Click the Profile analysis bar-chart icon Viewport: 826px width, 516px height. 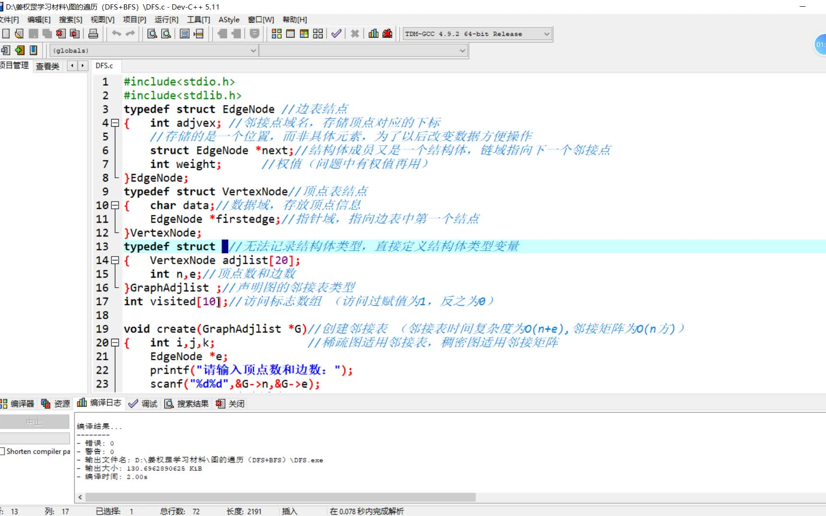click(373, 33)
